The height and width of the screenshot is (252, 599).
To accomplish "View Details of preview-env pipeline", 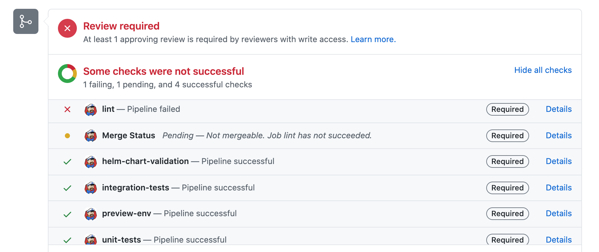I will pos(558,213).
